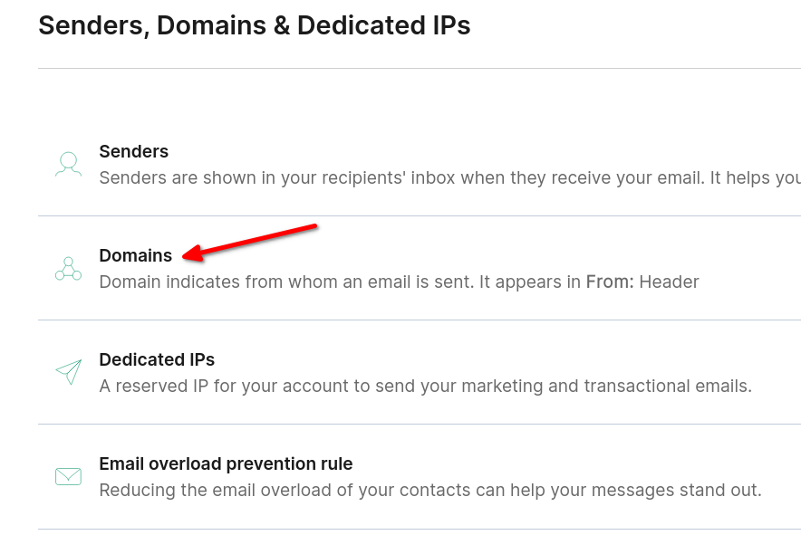Click the Dedicated IPs paper plane icon
801x535 pixels.
pyautogui.click(x=69, y=372)
